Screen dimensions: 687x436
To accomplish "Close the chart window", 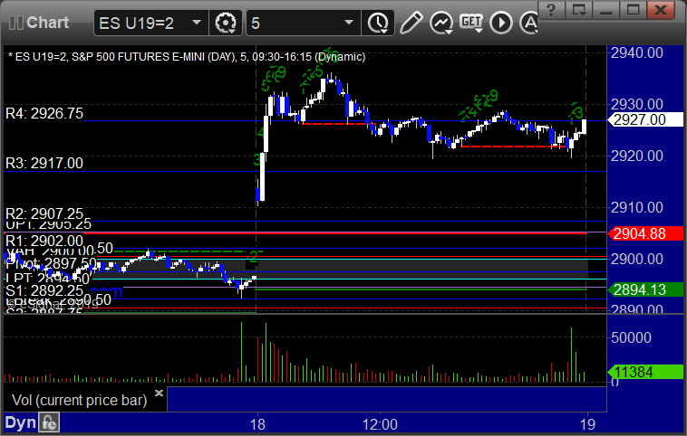I will click(661, 9).
